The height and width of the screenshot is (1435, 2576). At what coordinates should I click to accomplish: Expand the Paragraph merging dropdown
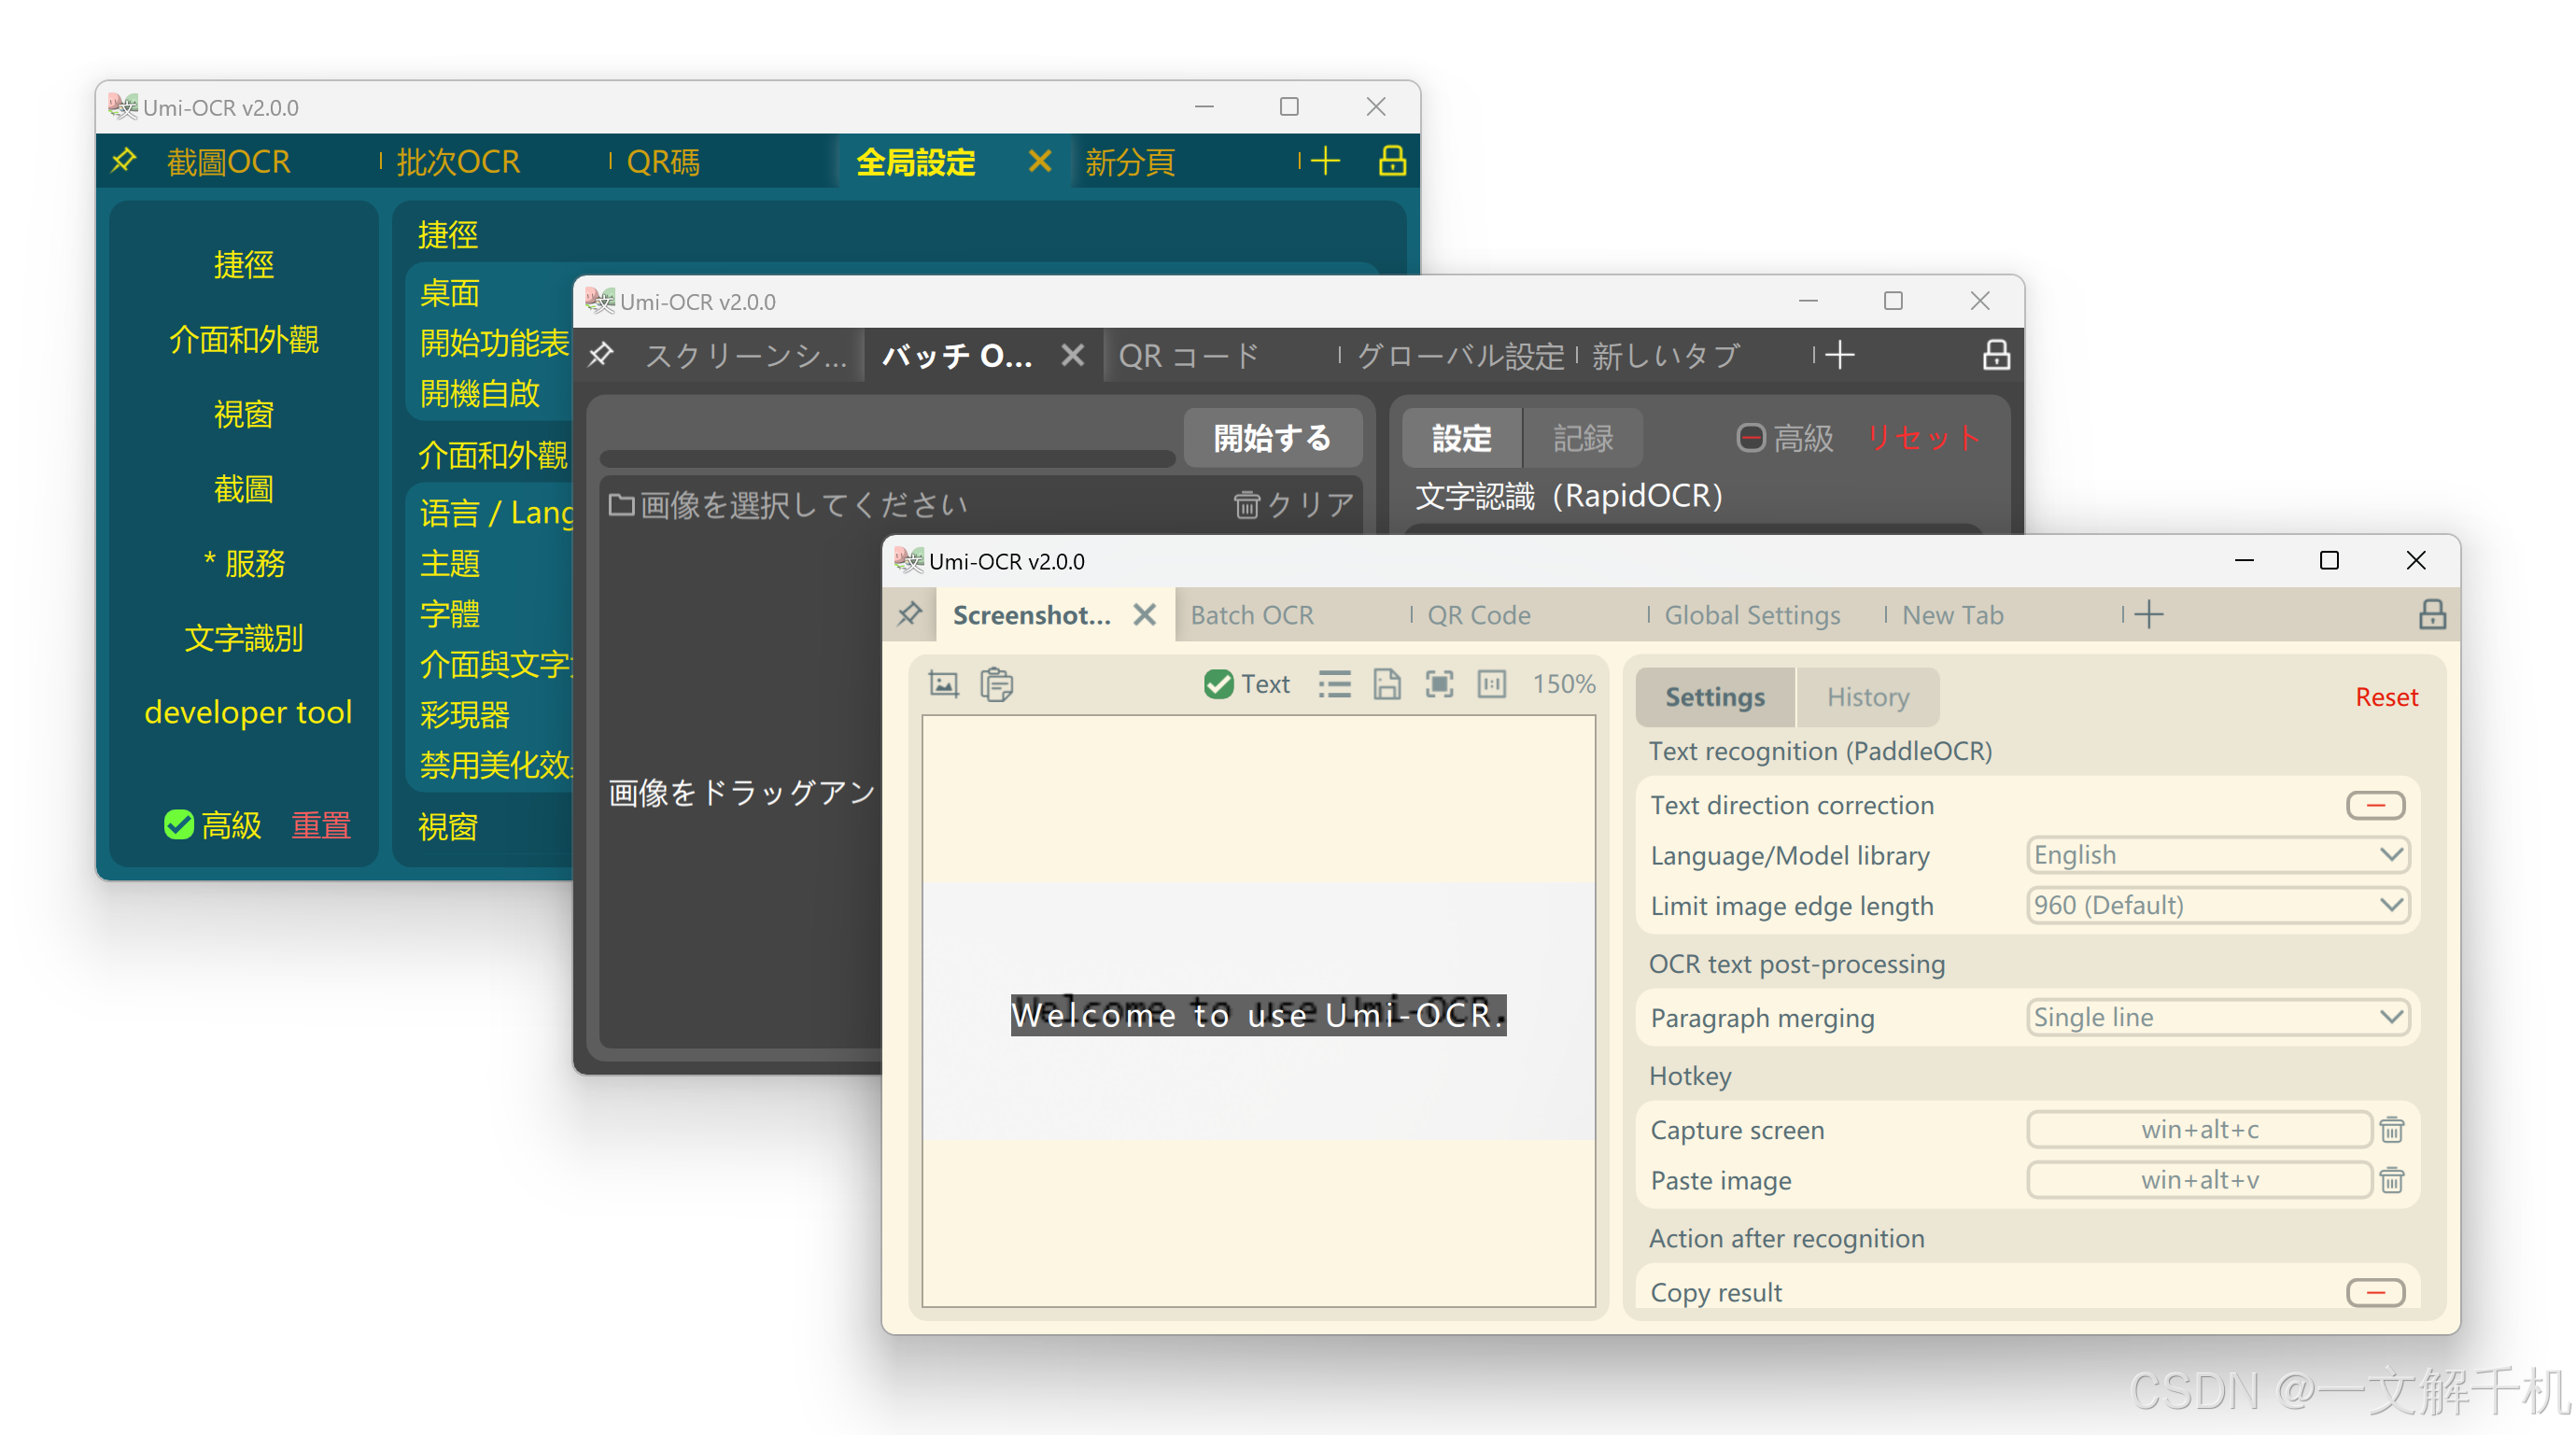[2216, 1016]
